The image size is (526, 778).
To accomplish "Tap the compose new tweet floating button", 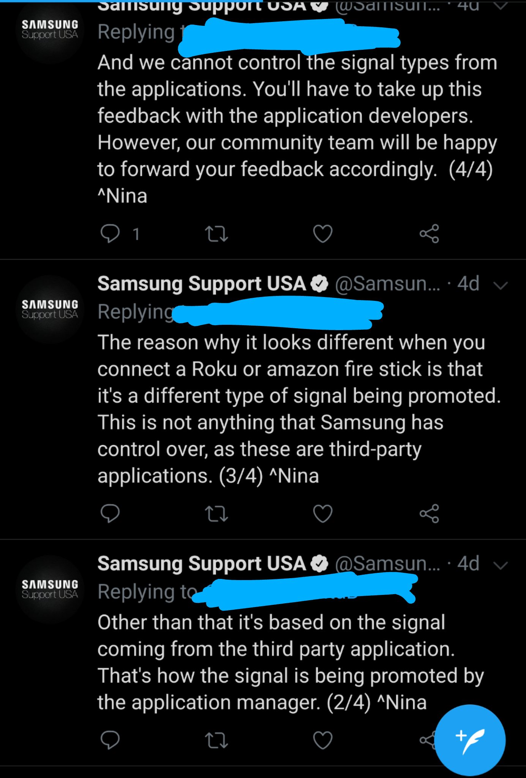I will click(x=470, y=740).
